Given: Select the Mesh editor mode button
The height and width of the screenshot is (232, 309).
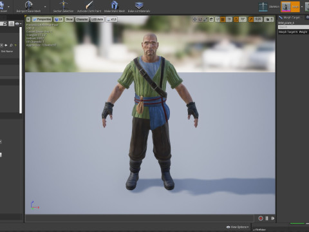Looking at the screenshot, I should (x=290, y=6).
